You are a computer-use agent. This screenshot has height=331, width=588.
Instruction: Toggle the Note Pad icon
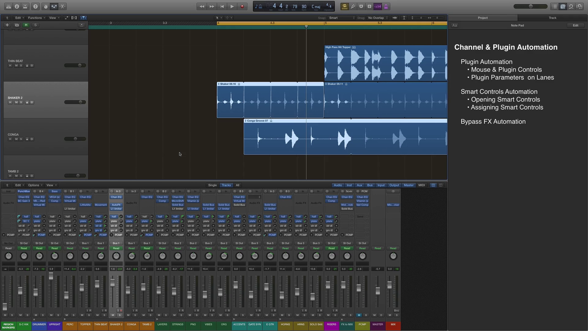click(x=563, y=6)
